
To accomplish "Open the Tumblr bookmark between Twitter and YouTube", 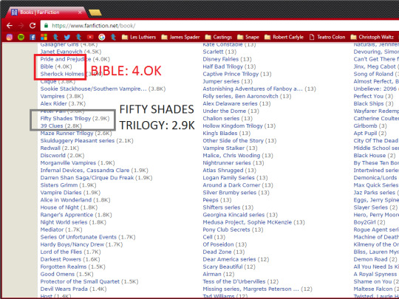I will pos(78,37).
